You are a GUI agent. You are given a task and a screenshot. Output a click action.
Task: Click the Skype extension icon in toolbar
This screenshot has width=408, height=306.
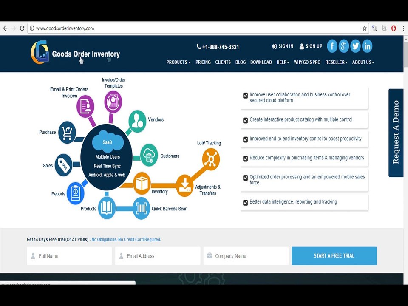(384, 28)
